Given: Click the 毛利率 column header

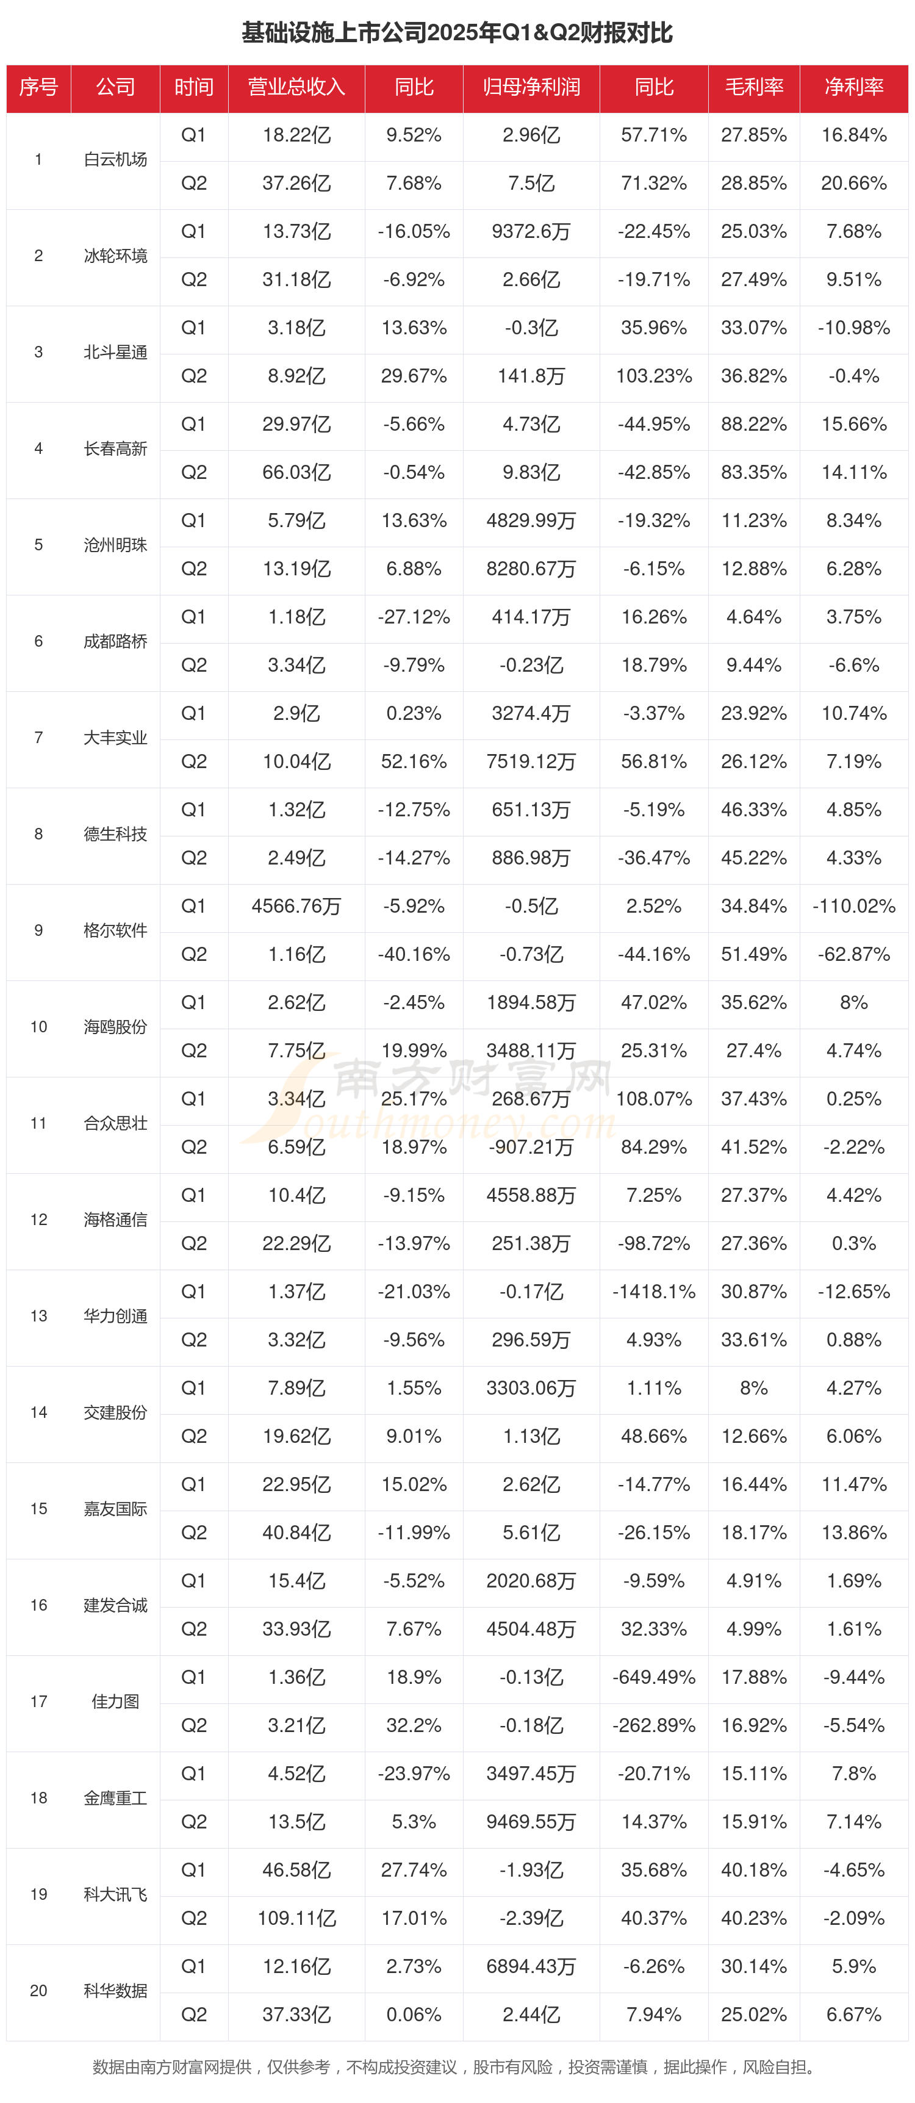Looking at the screenshot, I should 753,87.
